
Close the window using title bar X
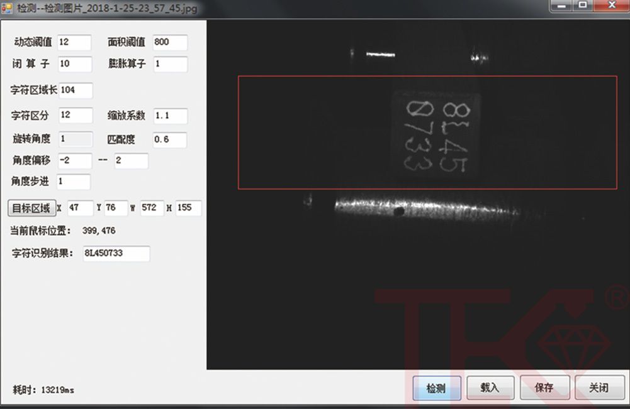610,6
